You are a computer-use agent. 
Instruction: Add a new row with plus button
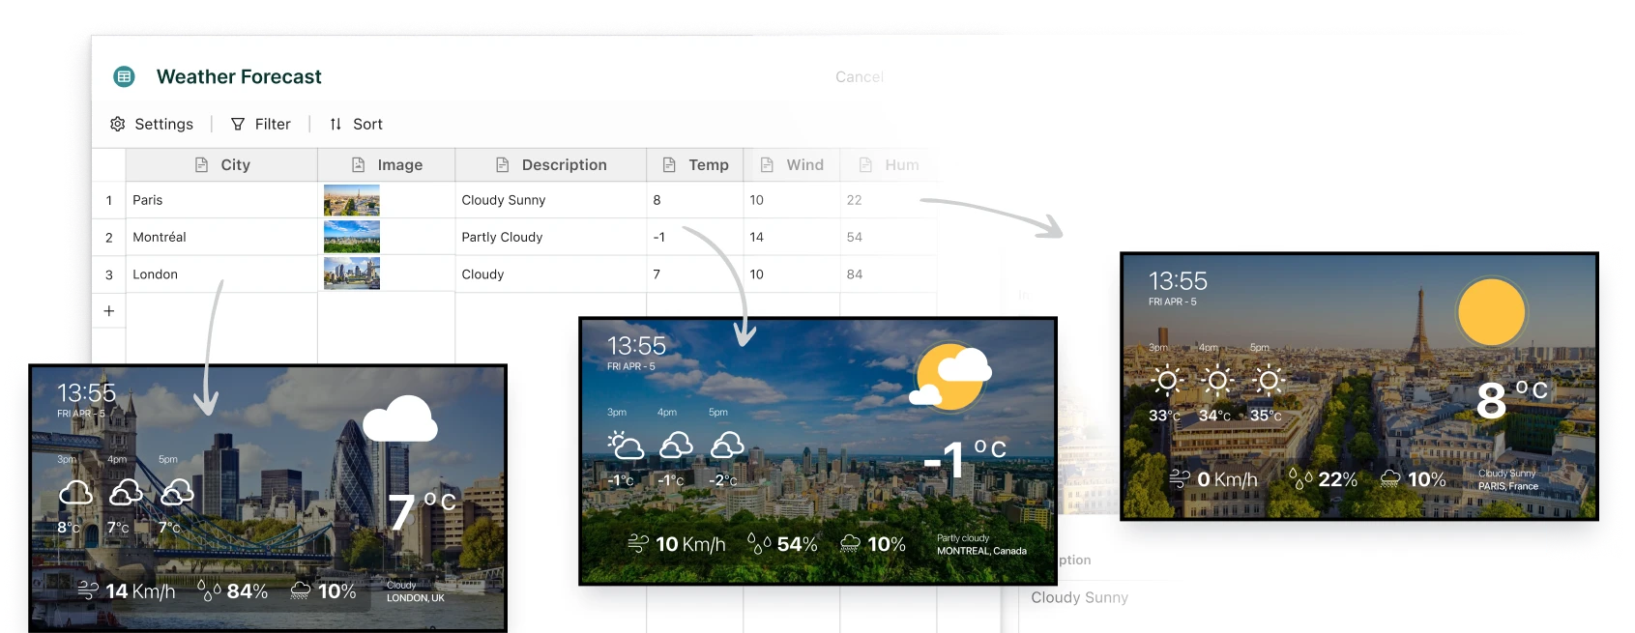(109, 311)
